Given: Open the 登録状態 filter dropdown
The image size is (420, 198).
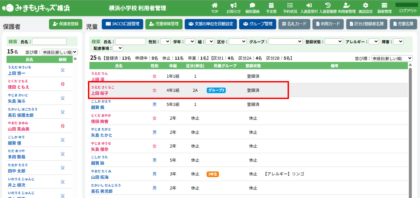Looking at the screenshot, I should [x=333, y=41].
